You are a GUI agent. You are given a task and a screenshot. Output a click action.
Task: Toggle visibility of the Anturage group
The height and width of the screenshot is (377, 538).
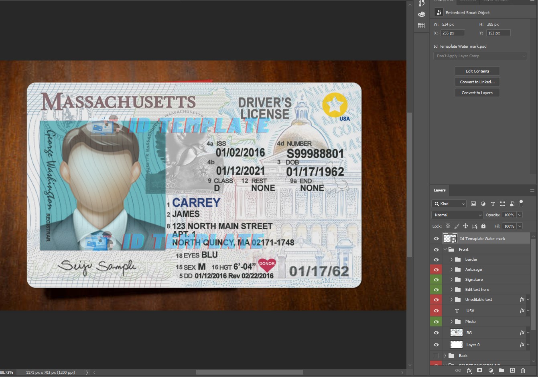[x=436, y=270]
